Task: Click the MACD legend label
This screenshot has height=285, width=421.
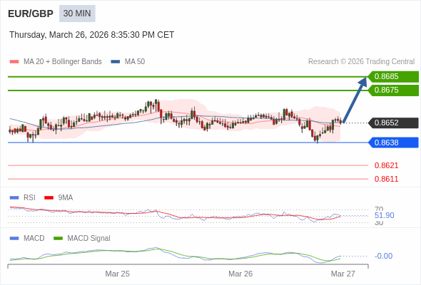Action: [x=34, y=239]
